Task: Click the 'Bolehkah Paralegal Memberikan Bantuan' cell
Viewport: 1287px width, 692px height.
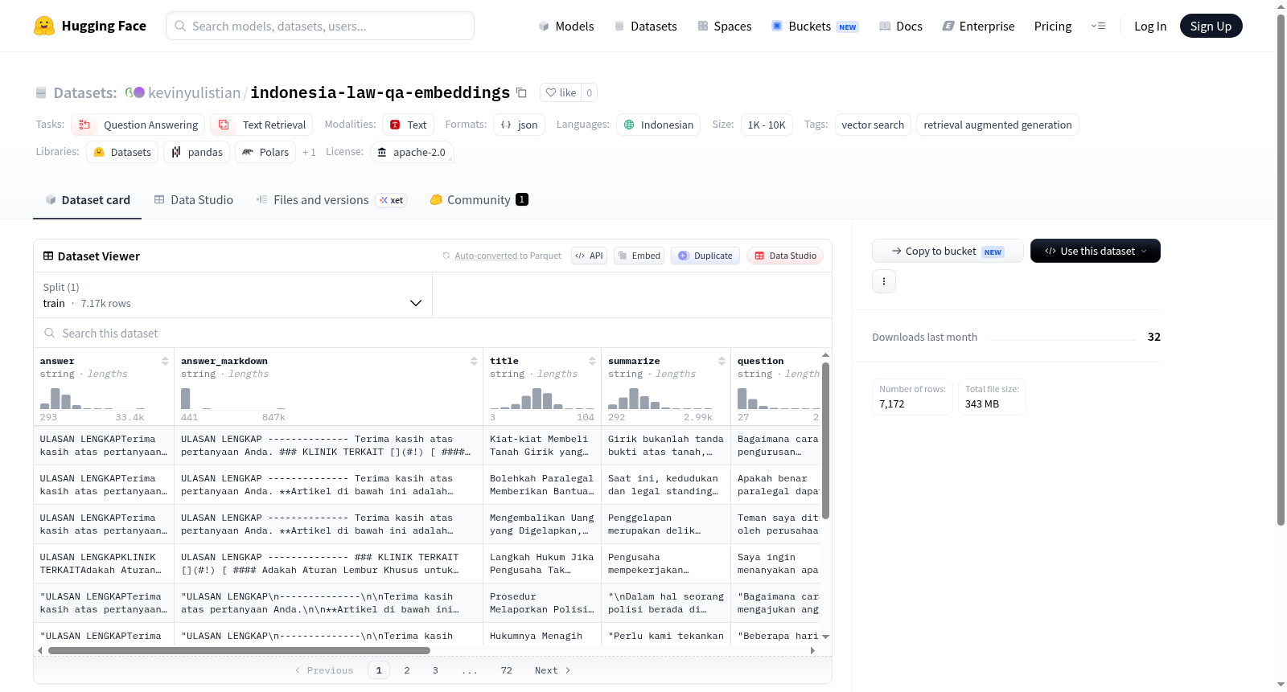Action: pos(542,485)
